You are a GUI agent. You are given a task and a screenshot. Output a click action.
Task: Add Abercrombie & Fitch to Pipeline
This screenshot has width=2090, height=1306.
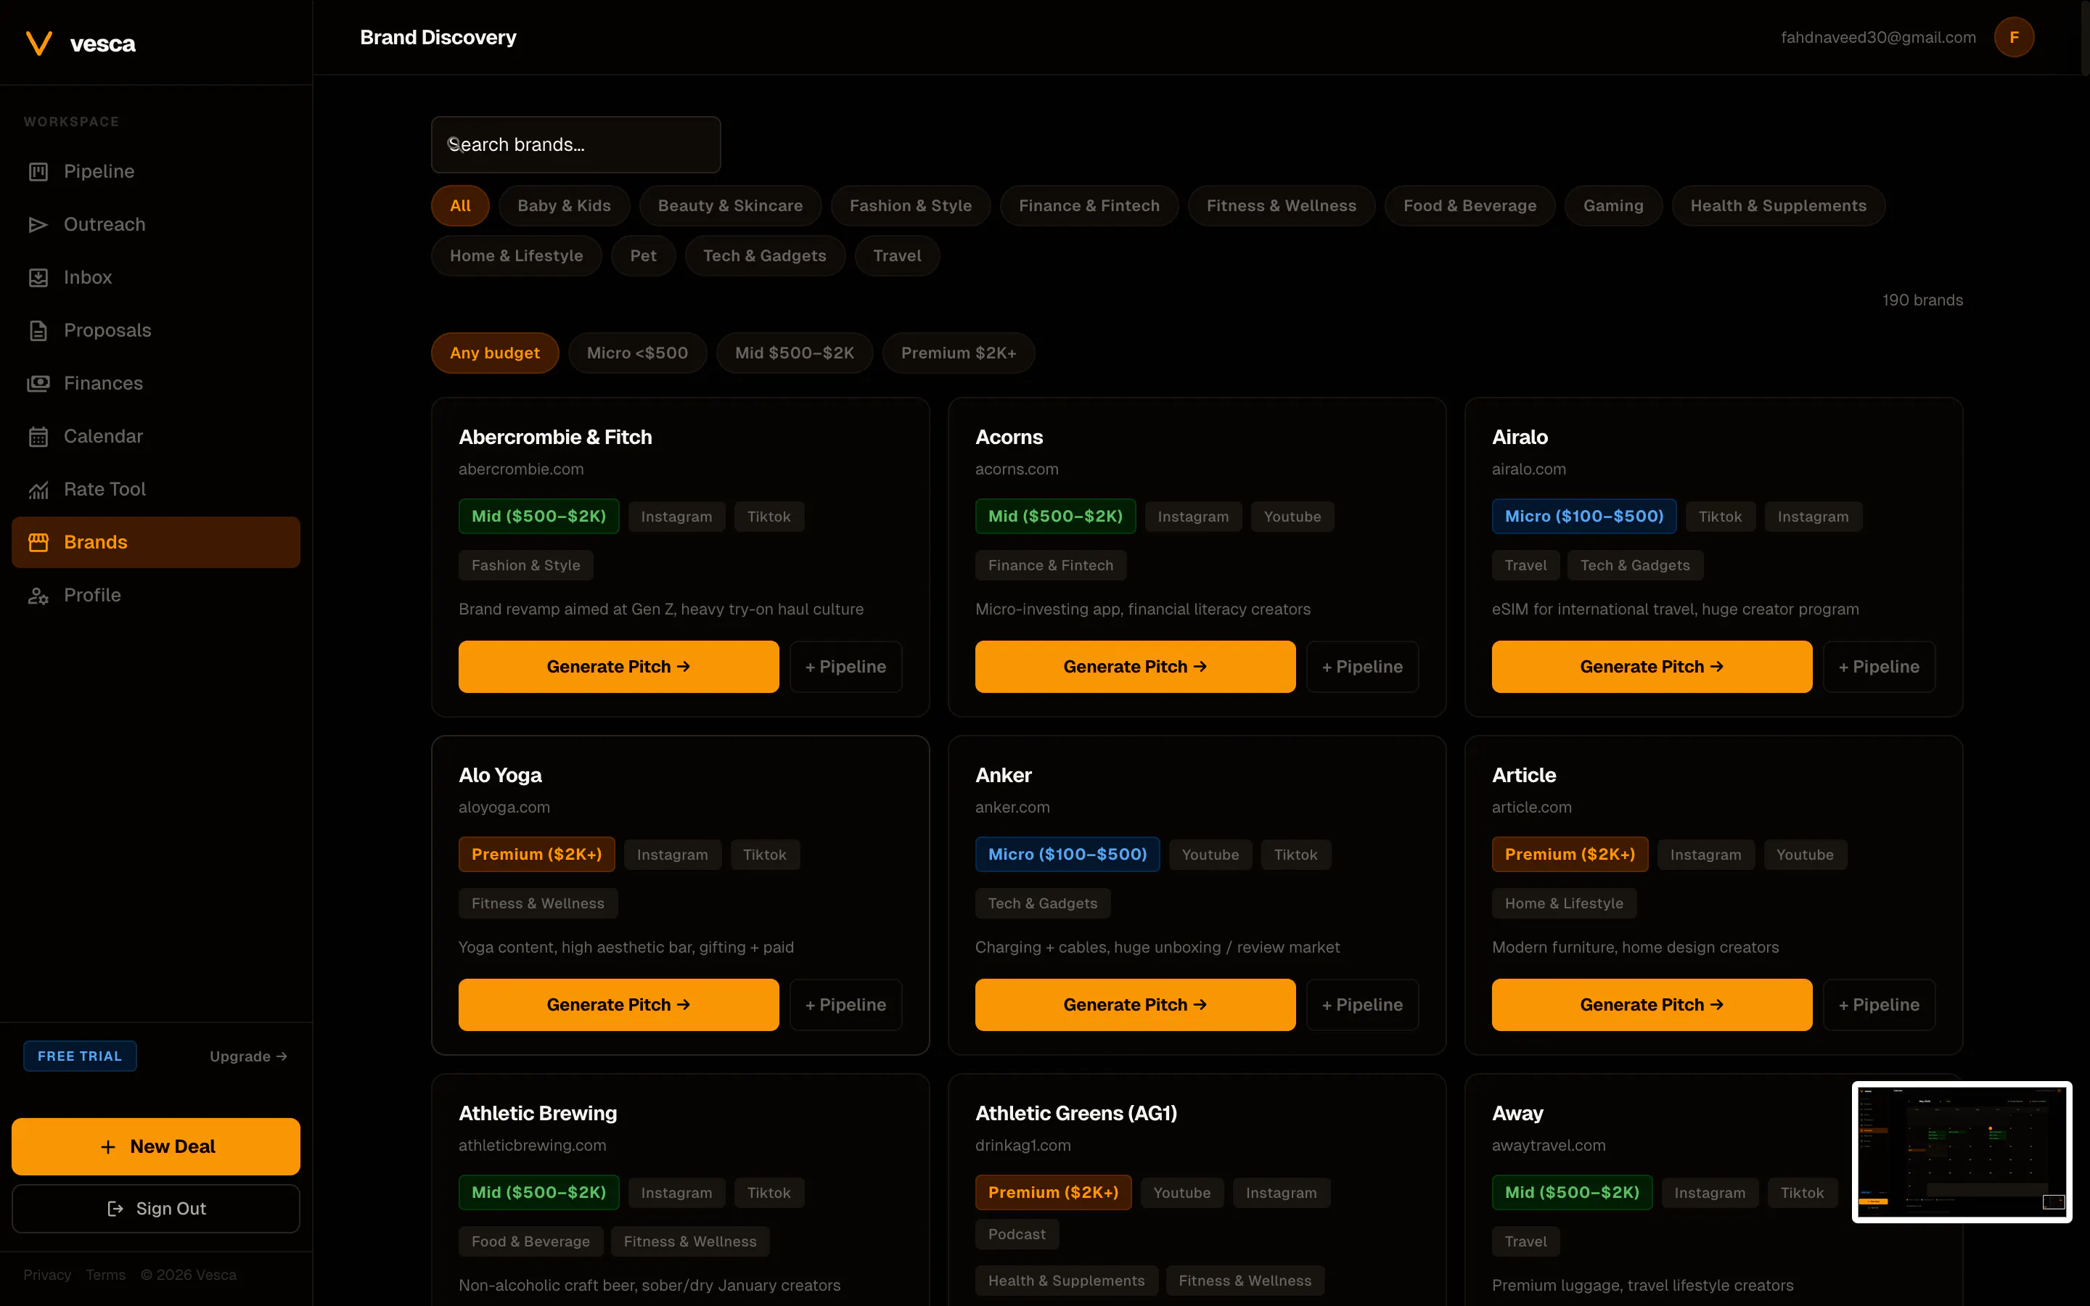click(x=845, y=667)
